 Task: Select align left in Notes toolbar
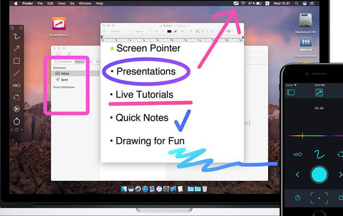click(x=198, y=31)
